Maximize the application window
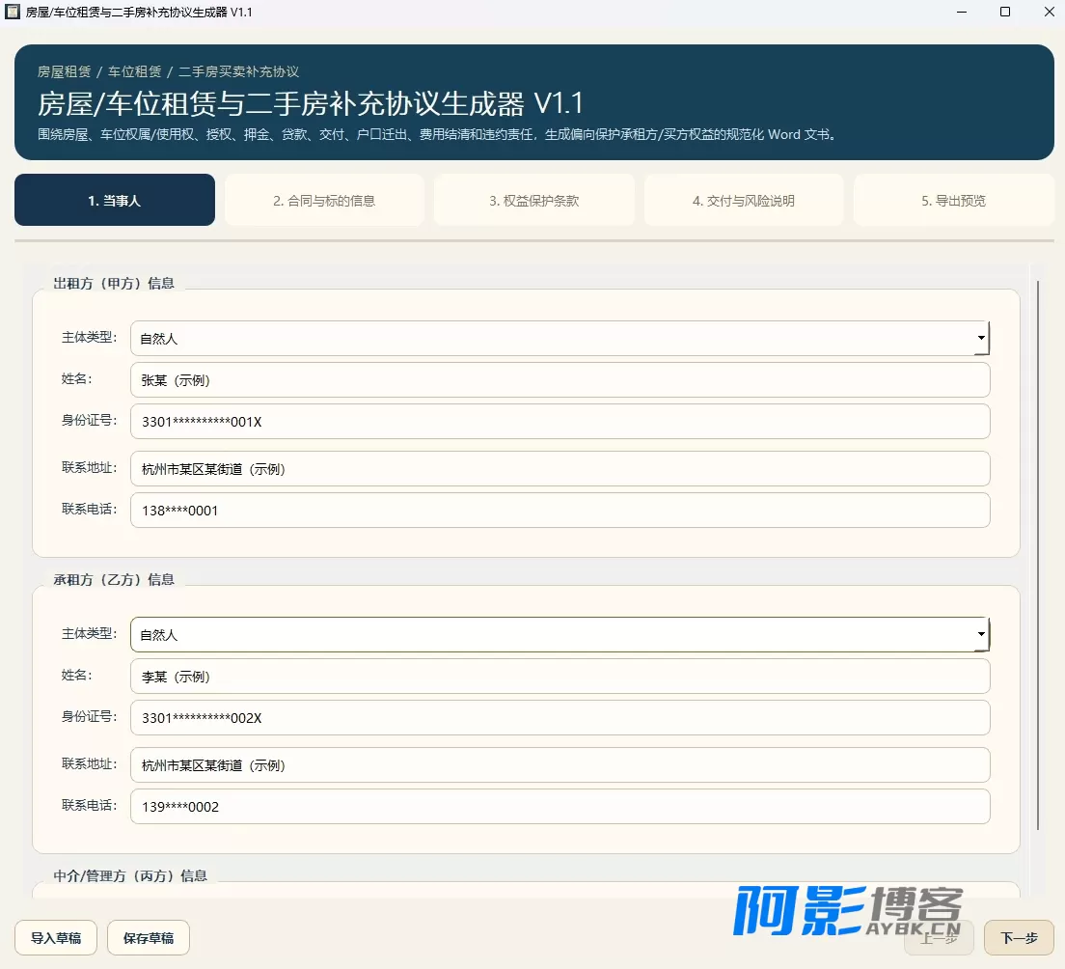This screenshot has width=1065, height=969. click(1005, 12)
